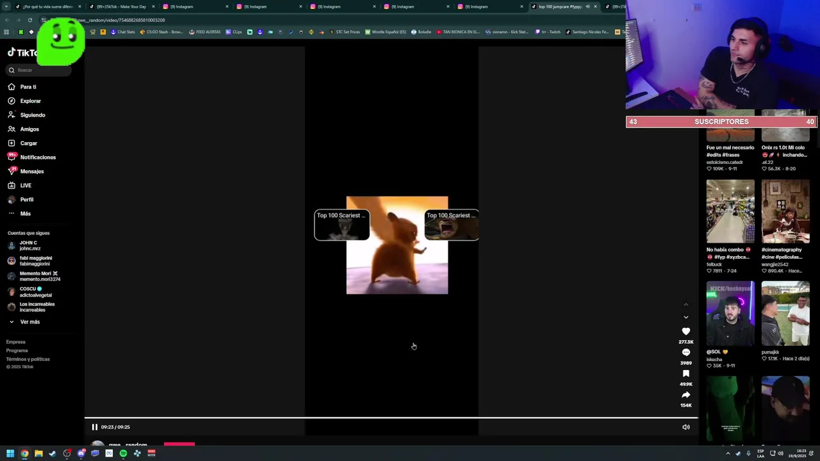Open Términos y políticas link
This screenshot has width=820, height=461.
click(x=28, y=359)
